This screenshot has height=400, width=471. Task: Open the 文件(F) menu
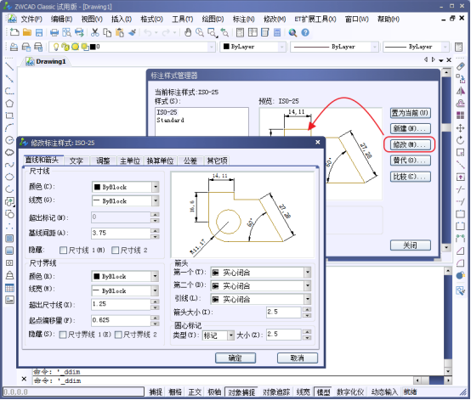[x=31, y=20]
